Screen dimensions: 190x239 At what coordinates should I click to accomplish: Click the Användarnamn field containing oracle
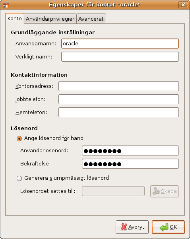pos(120,44)
